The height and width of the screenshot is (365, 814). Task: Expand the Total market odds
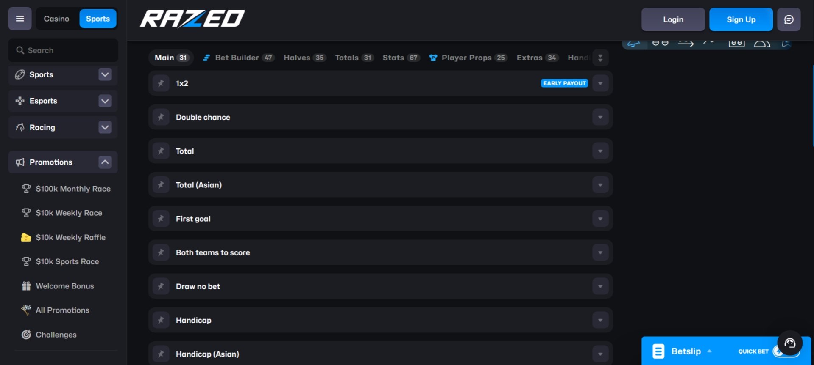click(x=600, y=151)
